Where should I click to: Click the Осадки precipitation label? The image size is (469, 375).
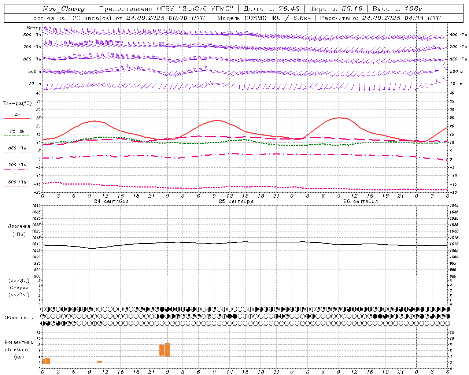pos(19,288)
